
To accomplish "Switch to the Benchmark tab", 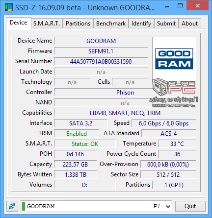I will point(111,24).
